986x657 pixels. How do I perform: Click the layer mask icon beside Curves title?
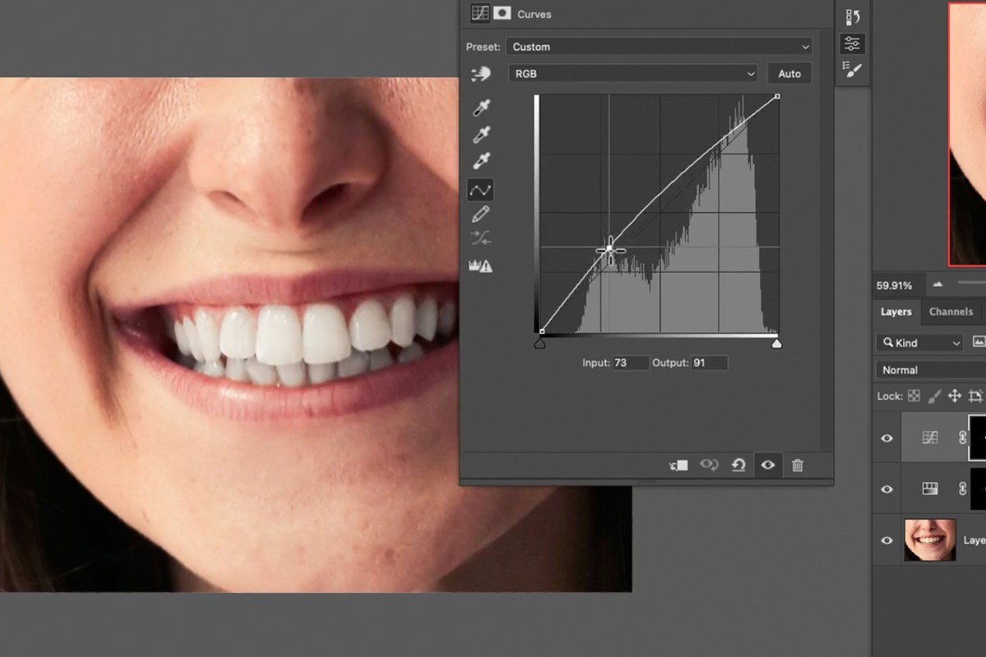tap(502, 13)
